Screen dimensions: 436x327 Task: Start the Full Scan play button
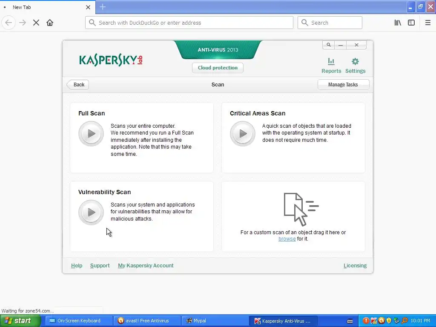tap(91, 134)
